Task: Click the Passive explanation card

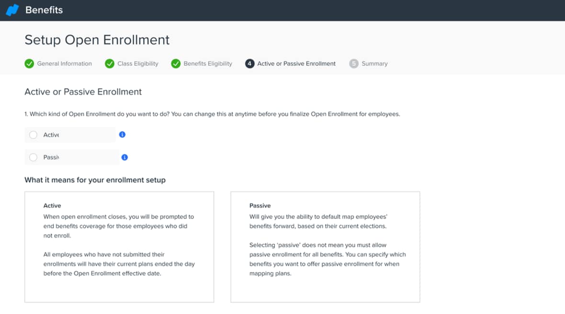Action: click(x=325, y=247)
